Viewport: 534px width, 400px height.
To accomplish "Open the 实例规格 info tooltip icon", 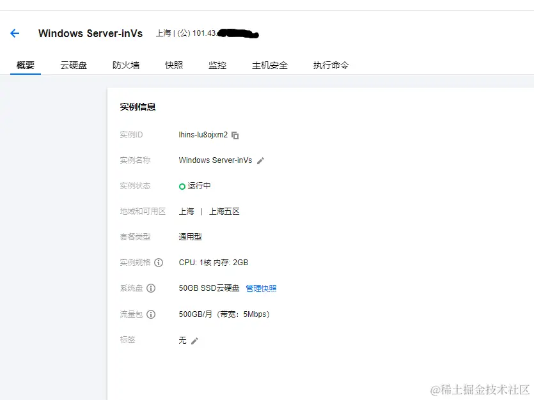I will coord(157,263).
